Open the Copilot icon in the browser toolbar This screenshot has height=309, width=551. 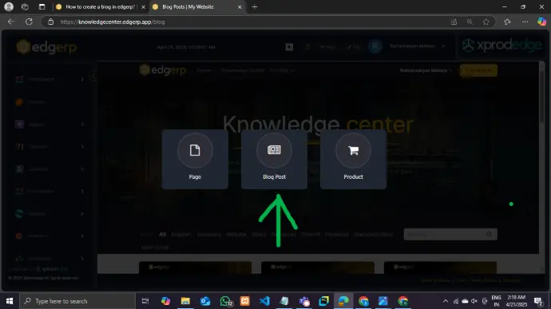541,22
